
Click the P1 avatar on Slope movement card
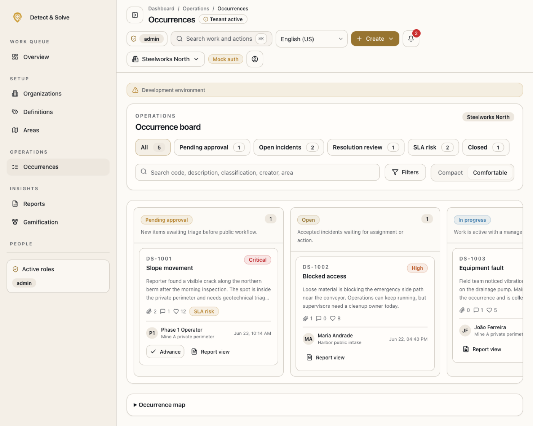coord(152,333)
